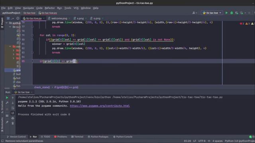Click the wrench settings icon in Run panel

pyautogui.click(x=7, y=103)
